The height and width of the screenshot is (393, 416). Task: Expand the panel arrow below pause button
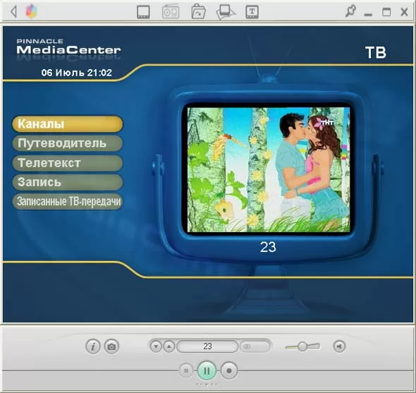tap(207, 385)
